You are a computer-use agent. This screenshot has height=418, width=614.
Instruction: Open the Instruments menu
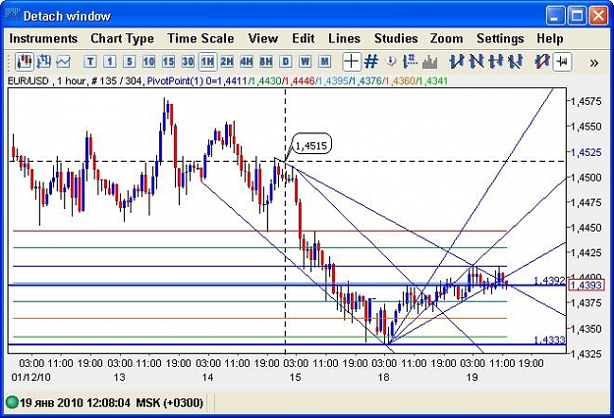click(43, 38)
